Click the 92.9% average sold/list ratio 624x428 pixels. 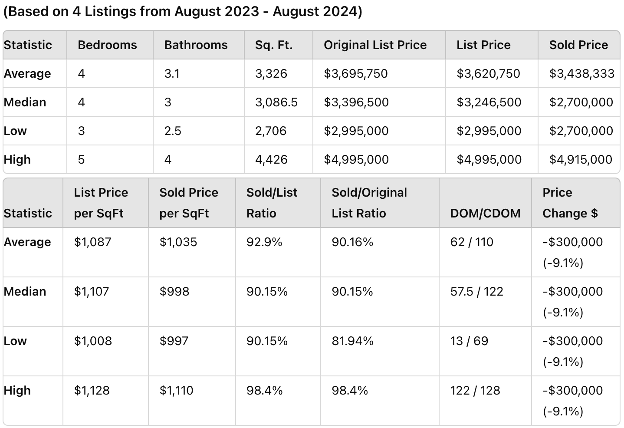pos(264,242)
